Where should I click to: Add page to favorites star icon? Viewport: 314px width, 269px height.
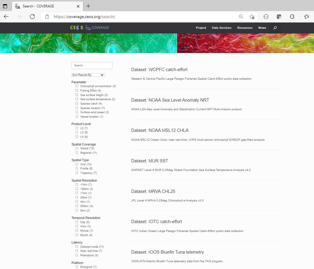(252, 17)
